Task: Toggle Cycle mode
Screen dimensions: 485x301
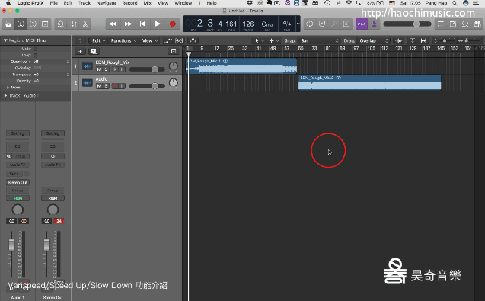Action: (x=310, y=24)
